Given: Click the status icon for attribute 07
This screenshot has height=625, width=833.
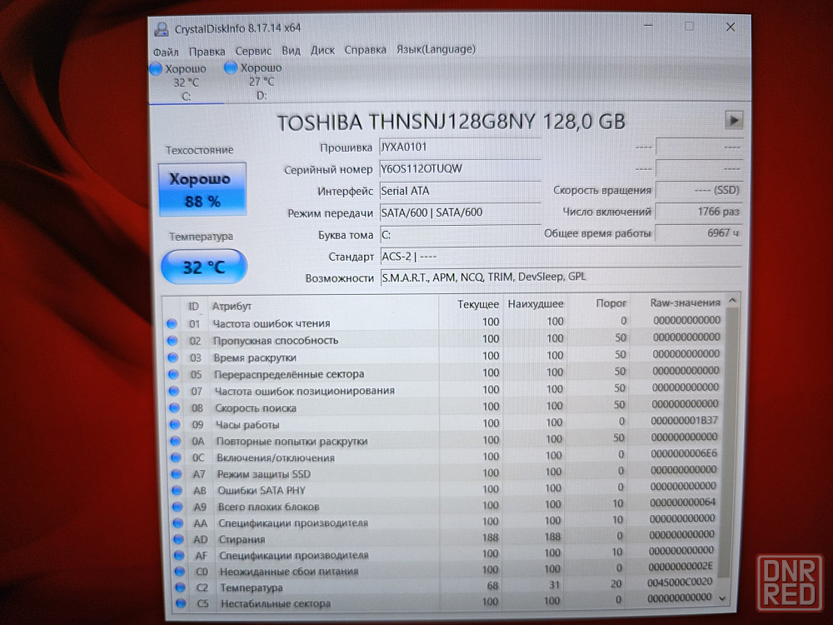Looking at the screenshot, I should coord(174,391).
